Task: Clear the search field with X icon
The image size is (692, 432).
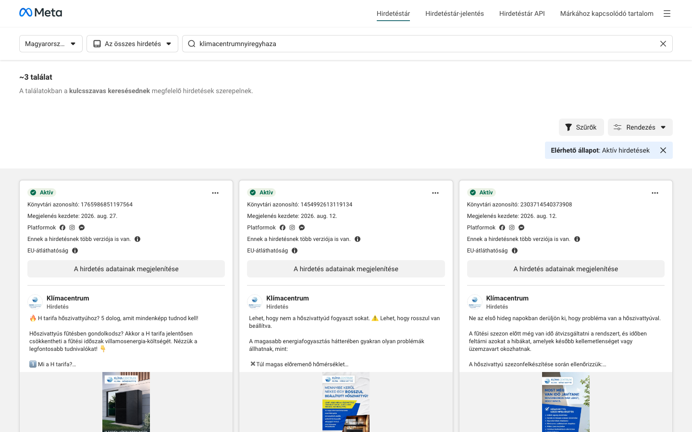Action: (x=663, y=44)
